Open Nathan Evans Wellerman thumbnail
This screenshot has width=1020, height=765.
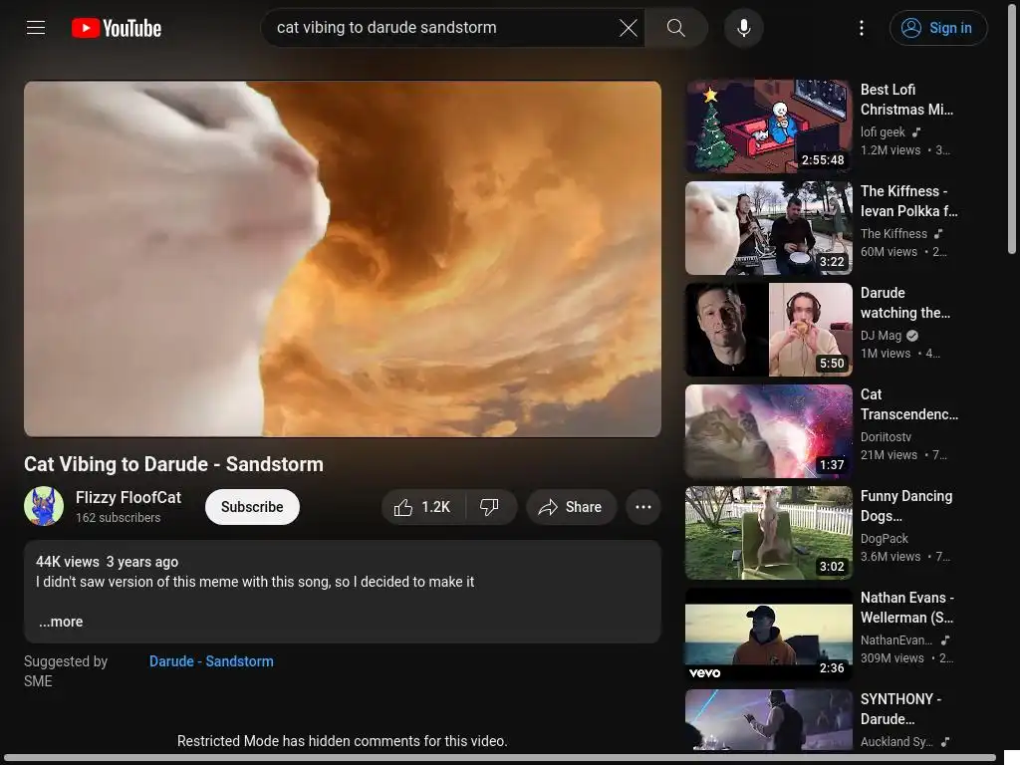(769, 634)
